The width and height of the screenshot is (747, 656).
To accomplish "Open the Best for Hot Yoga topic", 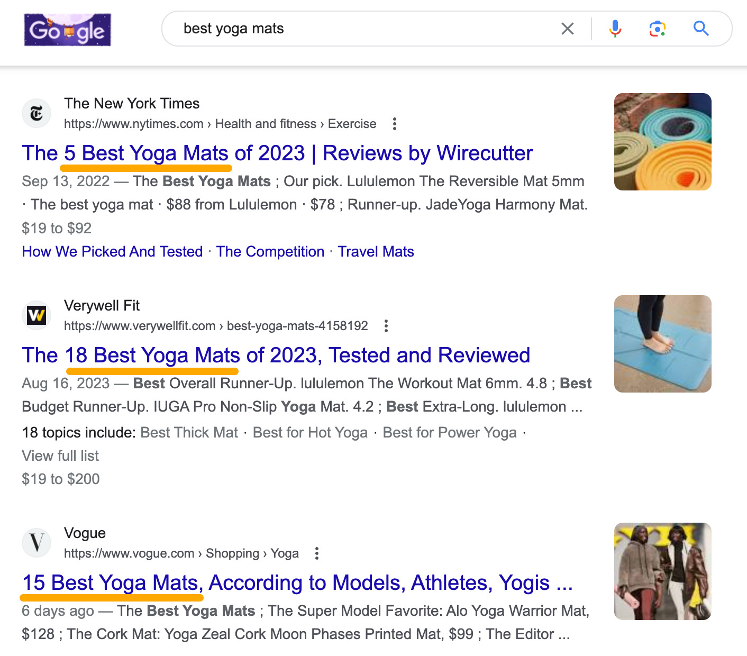I will tap(309, 432).
